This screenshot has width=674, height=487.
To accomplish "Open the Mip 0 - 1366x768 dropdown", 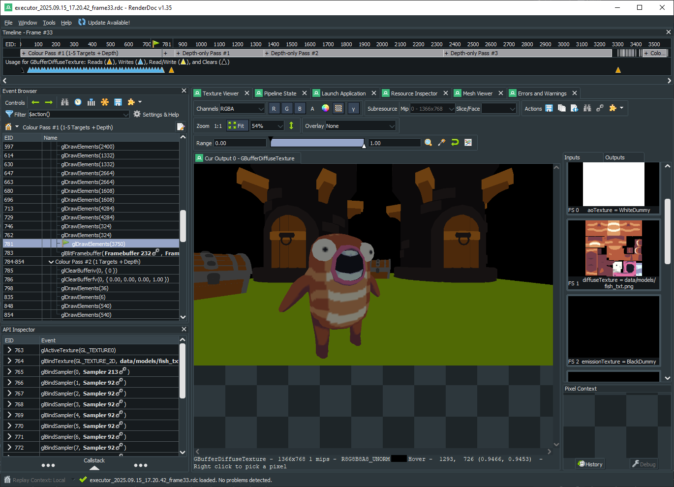I will tap(432, 109).
